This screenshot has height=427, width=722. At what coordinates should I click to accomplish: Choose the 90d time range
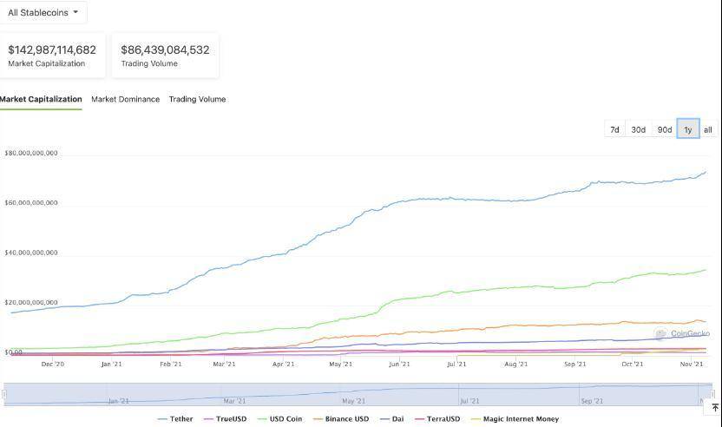665,129
